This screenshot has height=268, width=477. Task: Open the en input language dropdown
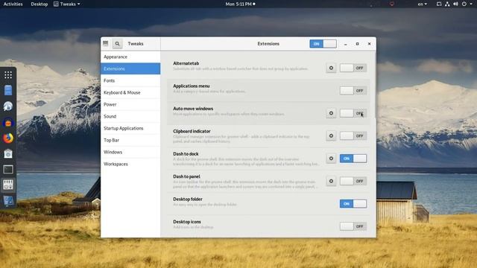(423, 4)
